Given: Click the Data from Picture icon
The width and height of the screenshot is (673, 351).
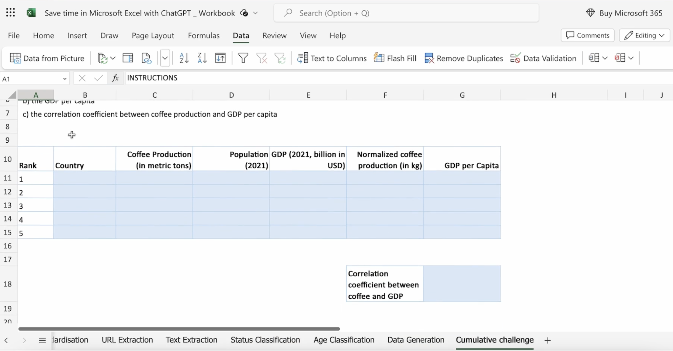Looking at the screenshot, I should pos(15,58).
